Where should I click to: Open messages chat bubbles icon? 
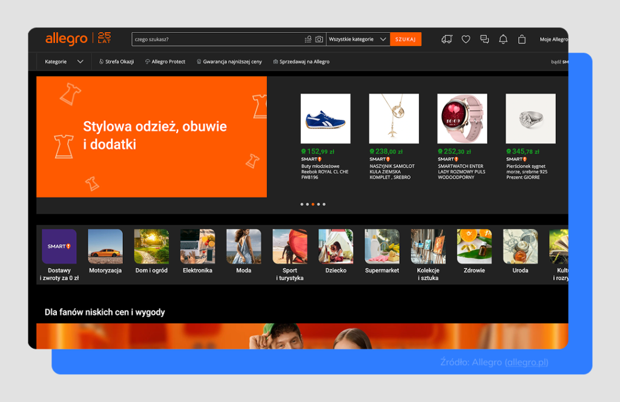point(484,39)
